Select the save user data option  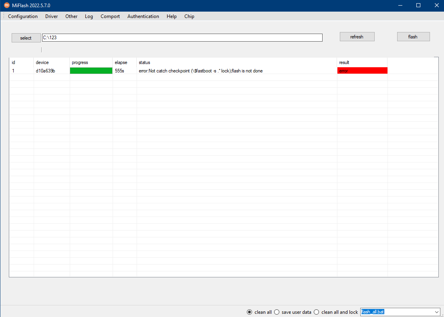(x=276, y=312)
